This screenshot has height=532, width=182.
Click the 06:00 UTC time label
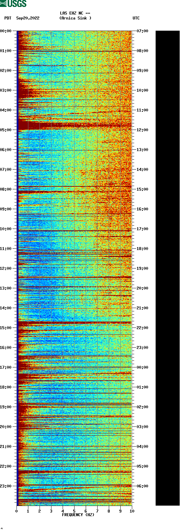(142, 486)
